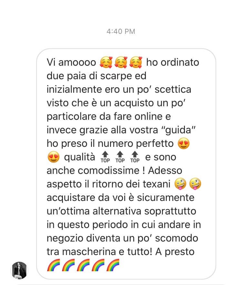
Task: Click the last rainbow emoji
Action: coord(113,265)
